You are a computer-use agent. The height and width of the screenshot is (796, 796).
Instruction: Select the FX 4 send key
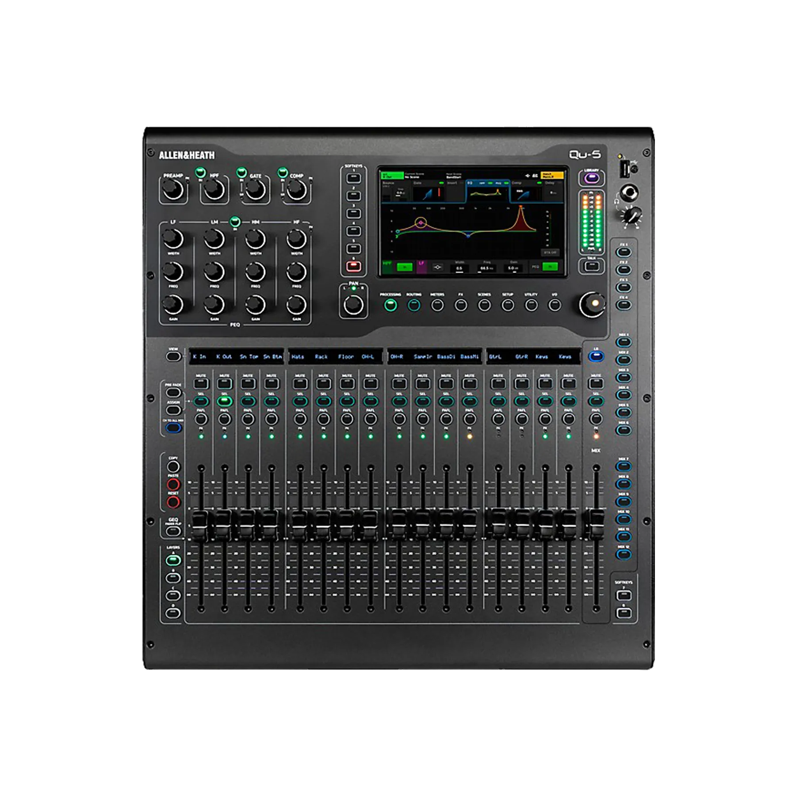click(x=624, y=305)
